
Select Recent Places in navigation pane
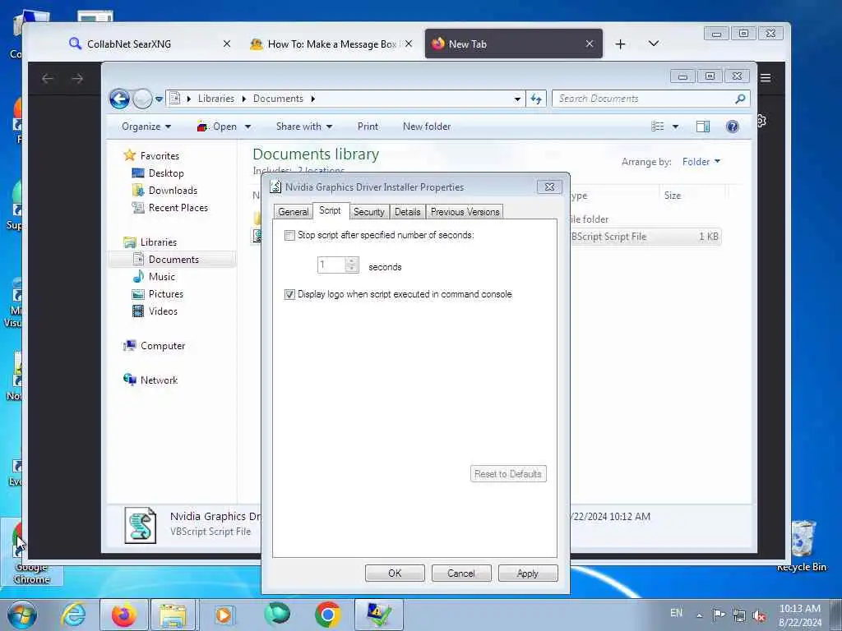point(178,208)
